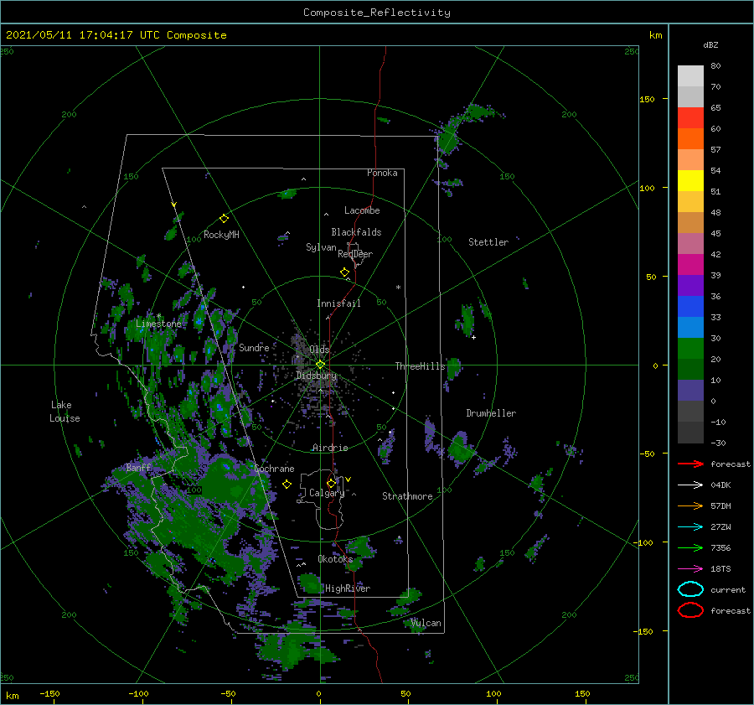This screenshot has height=705, width=754.
Task: Click the Vulcan label
Action: [426, 623]
